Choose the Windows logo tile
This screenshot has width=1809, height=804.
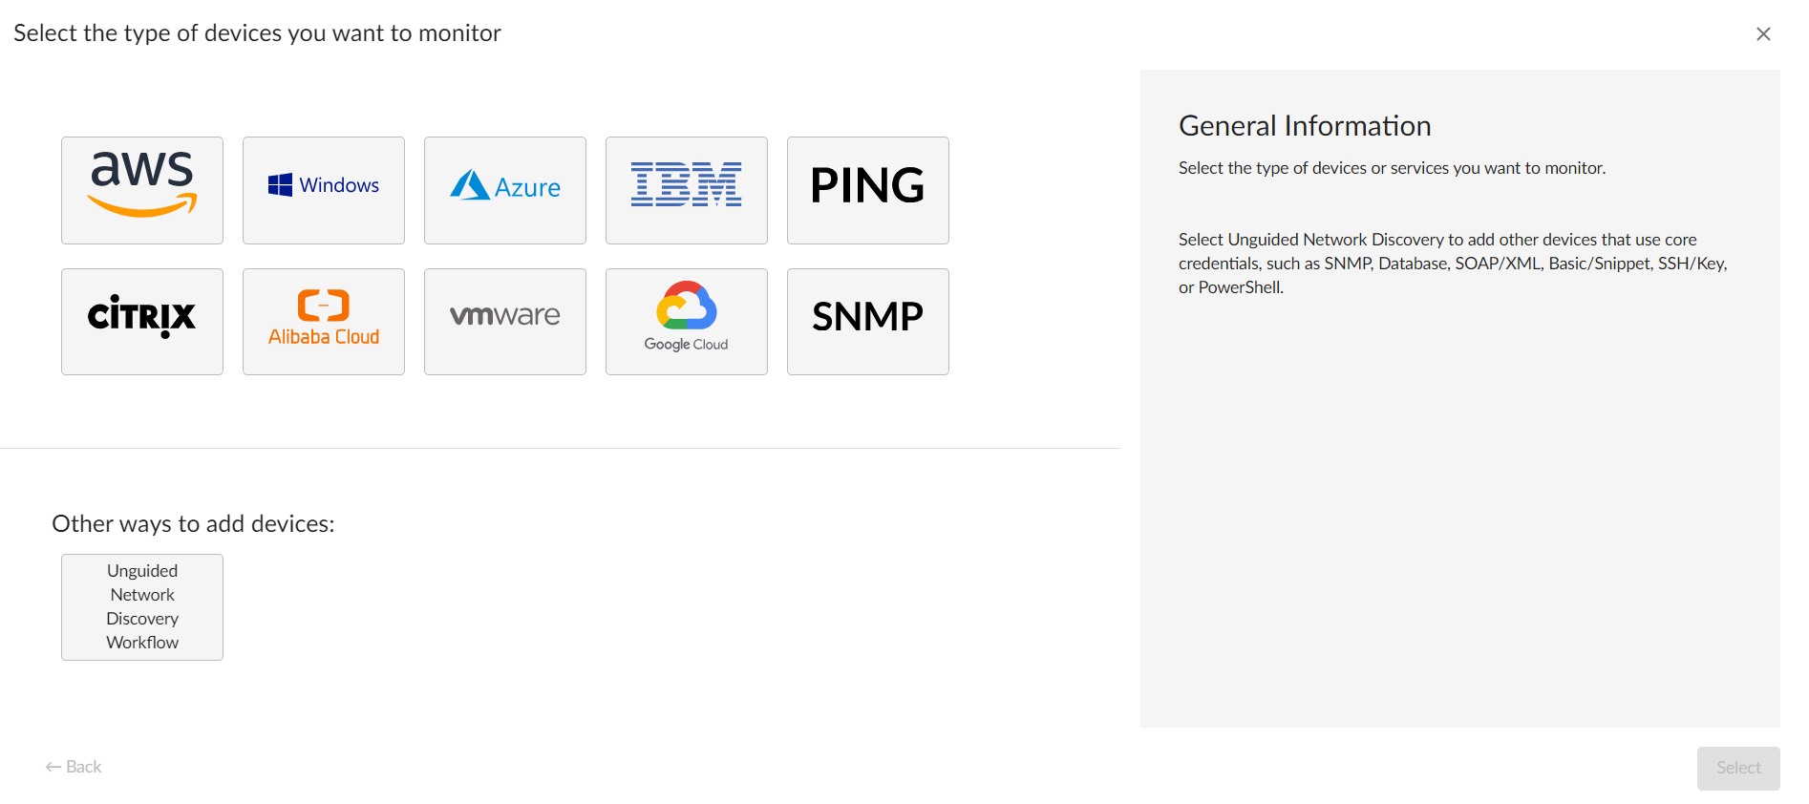pyautogui.click(x=324, y=190)
